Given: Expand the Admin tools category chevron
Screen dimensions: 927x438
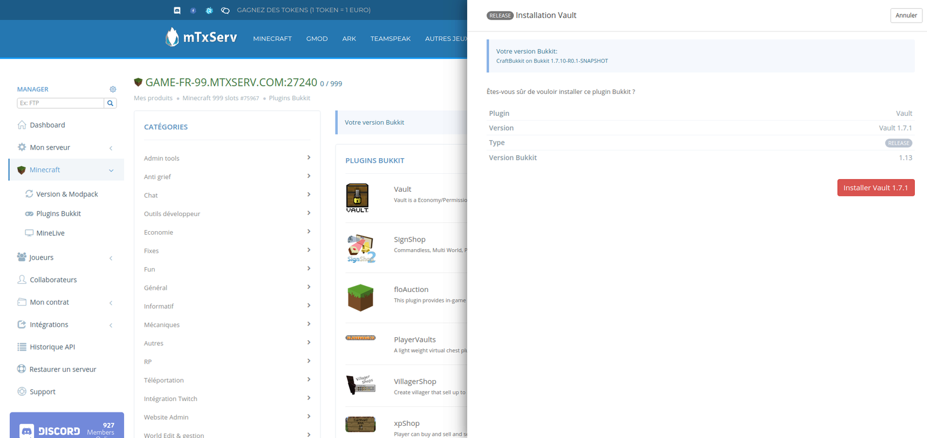Looking at the screenshot, I should tap(309, 158).
